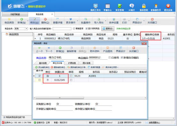Click the 查询 button

pos(108,29)
